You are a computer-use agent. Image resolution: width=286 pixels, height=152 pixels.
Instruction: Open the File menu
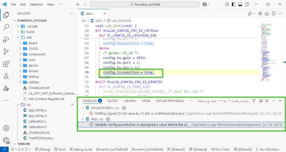pyautogui.click(x=13, y=4)
